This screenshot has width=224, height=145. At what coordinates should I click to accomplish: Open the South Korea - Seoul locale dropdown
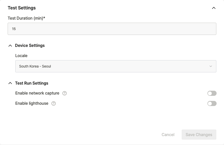[x=116, y=66]
